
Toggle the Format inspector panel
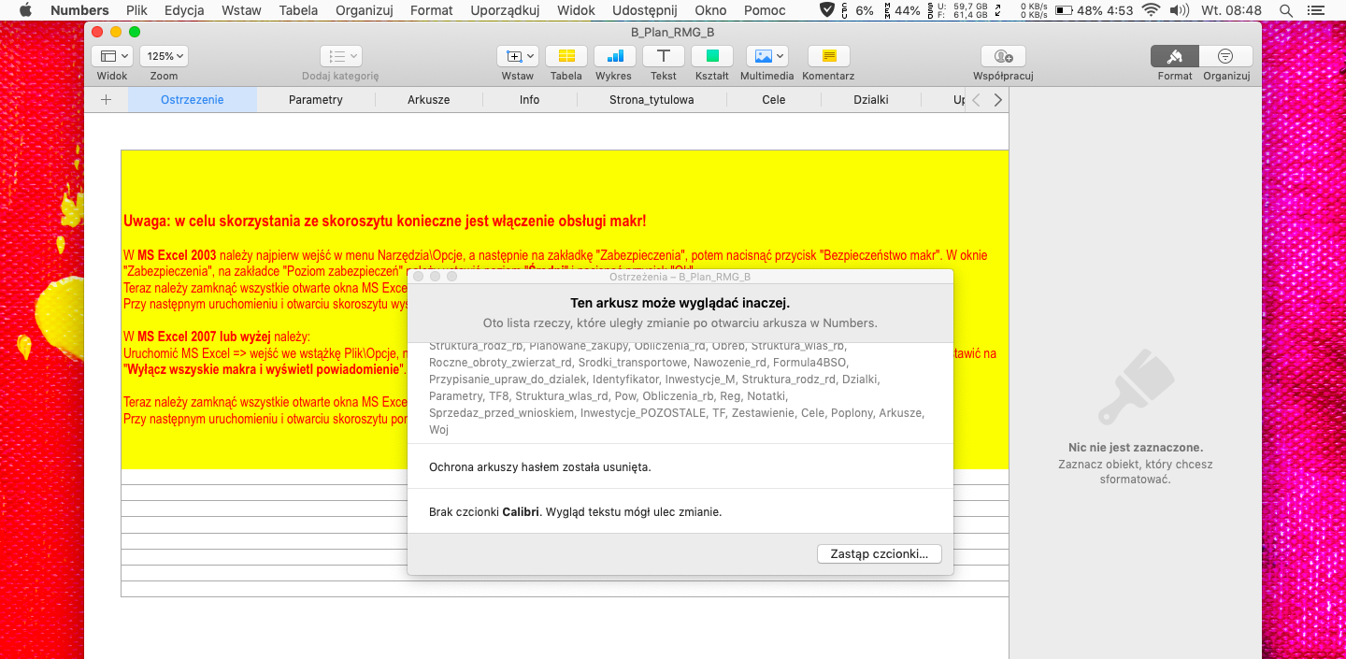(x=1175, y=56)
